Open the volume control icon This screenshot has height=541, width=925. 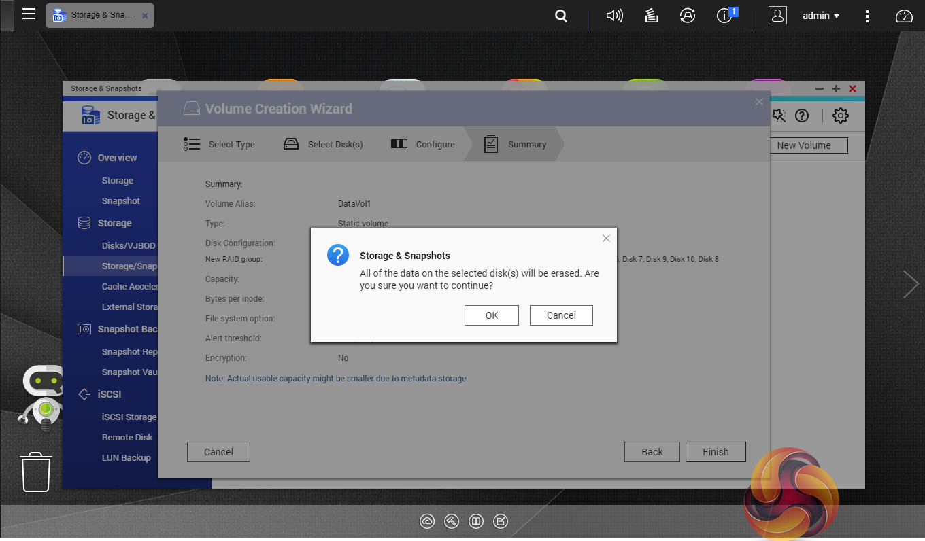click(614, 16)
